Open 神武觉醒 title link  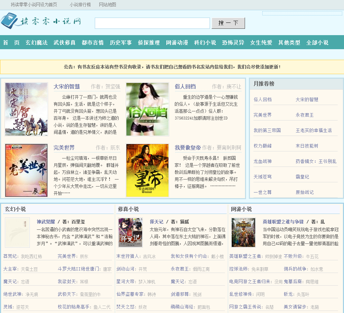(x=46, y=222)
